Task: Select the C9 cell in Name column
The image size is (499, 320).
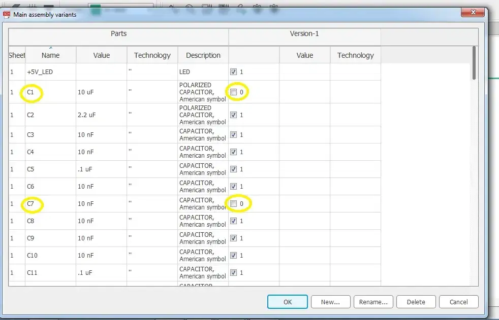Action: click(x=50, y=238)
